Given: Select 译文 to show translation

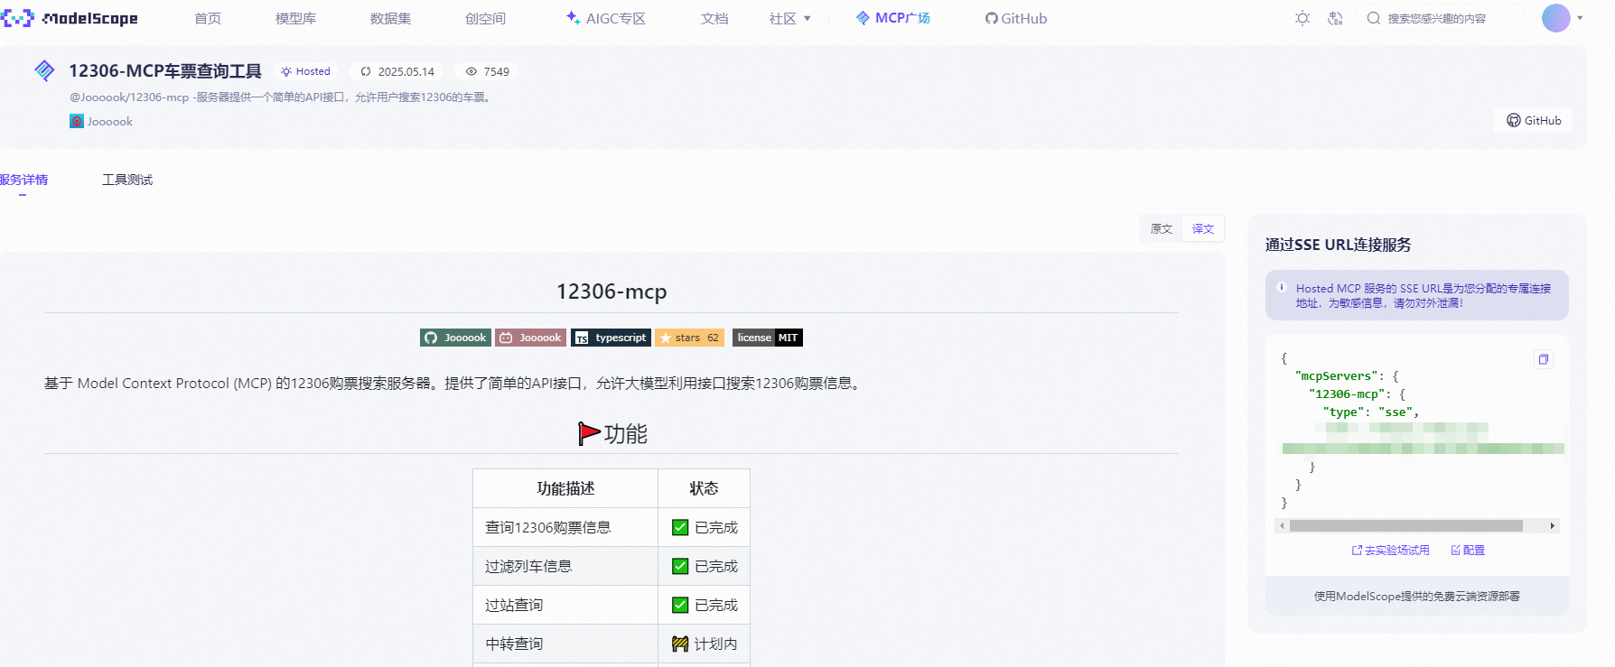Looking at the screenshot, I should click(1203, 228).
